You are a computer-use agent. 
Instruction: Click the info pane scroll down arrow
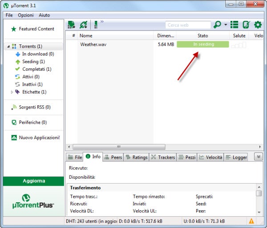(x=259, y=212)
